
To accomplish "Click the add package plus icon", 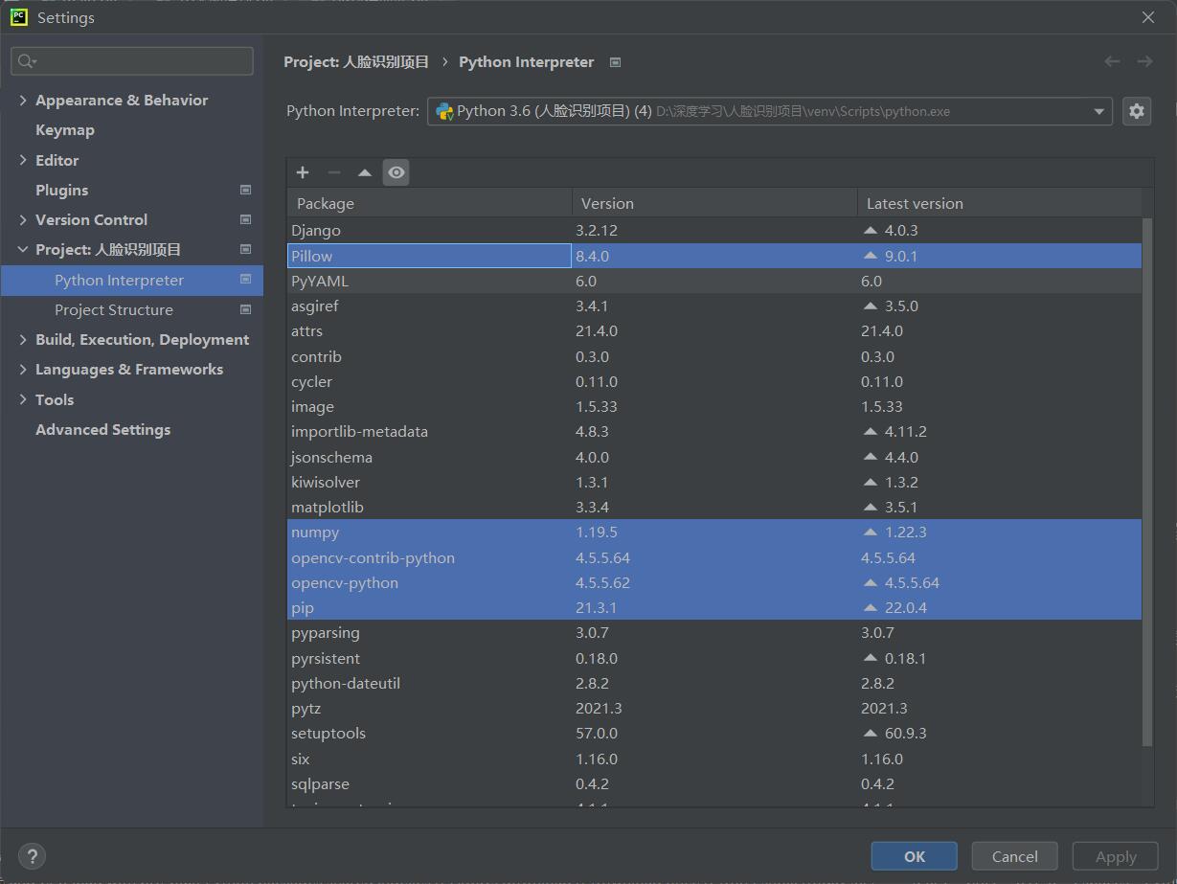I will [x=303, y=172].
